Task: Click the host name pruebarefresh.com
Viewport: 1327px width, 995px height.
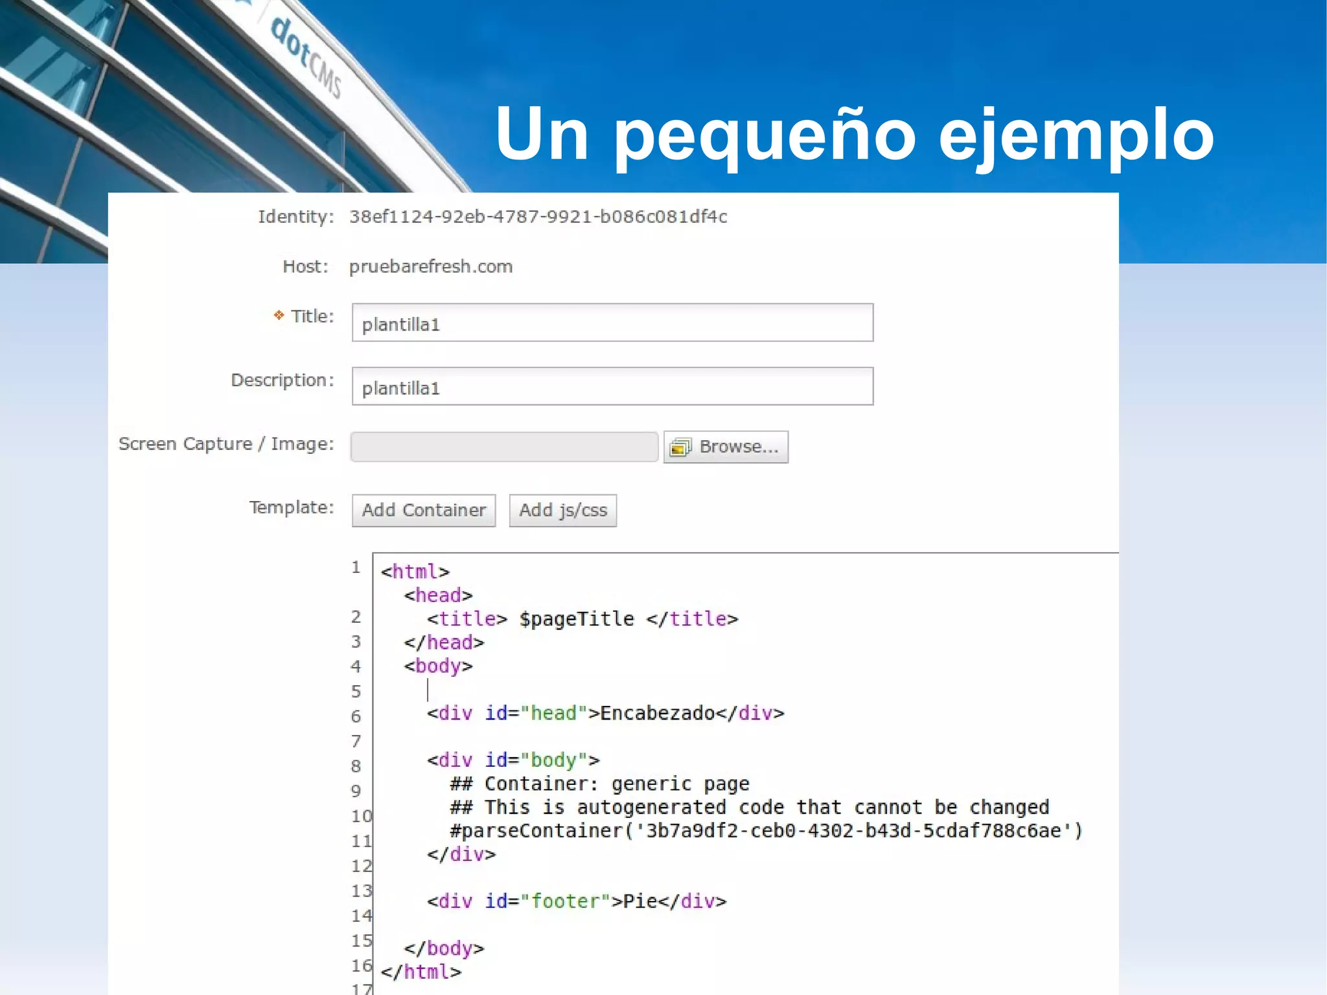Action: point(431,266)
